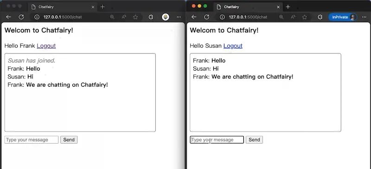The image size is (371, 169).
Task: Open read aloud in Susan's address bar
Action: (293, 17)
